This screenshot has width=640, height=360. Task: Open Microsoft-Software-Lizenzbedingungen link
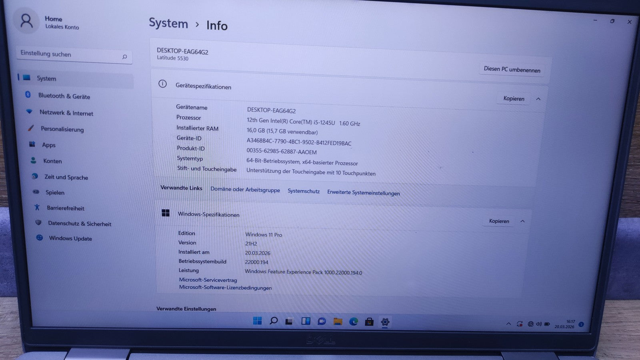coord(225,287)
